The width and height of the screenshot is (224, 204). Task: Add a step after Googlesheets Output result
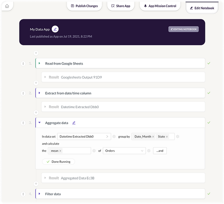[x=36, y=83]
